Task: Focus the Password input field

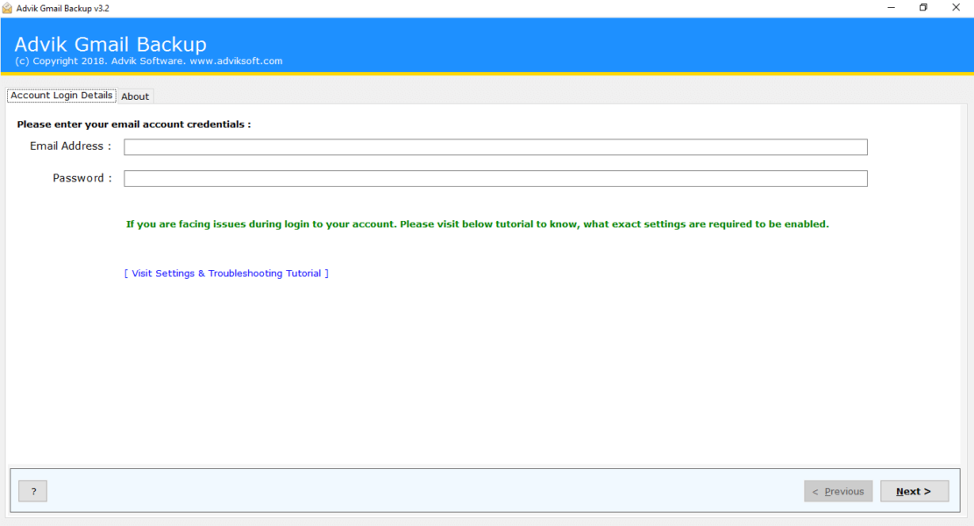Action: click(495, 179)
